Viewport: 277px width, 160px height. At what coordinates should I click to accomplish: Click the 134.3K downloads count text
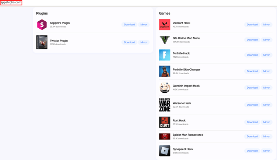tap(181, 42)
